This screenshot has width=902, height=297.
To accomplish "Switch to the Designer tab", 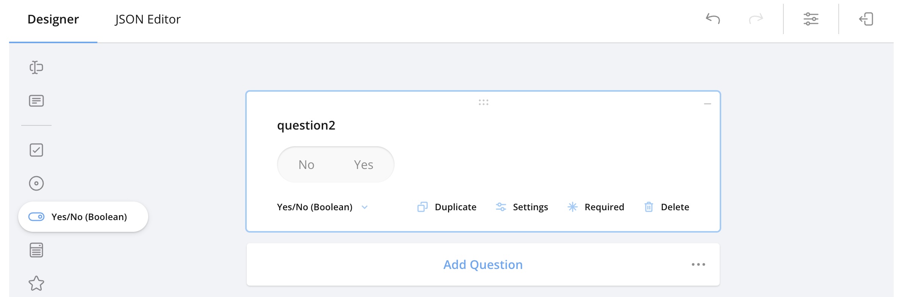I will pos(53,19).
